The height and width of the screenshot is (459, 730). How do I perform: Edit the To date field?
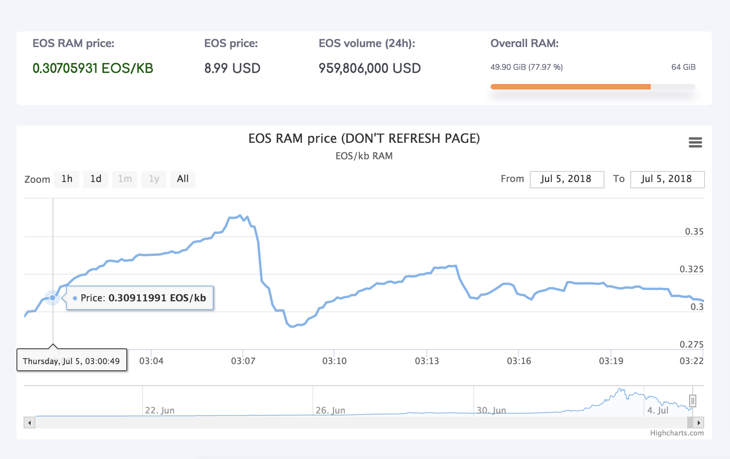click(x=667, y=179)
